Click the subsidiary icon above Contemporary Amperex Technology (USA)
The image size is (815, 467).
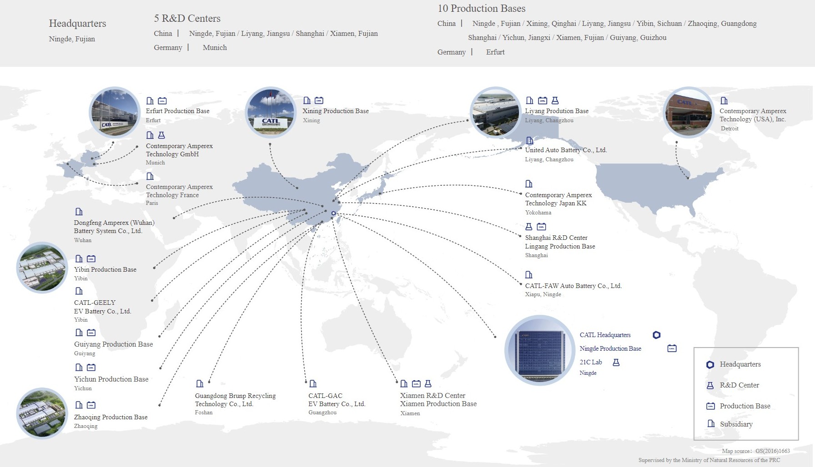tap(724, 101)
